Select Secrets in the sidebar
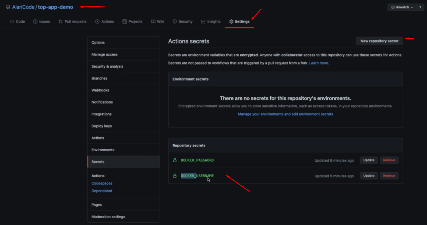Image resolution: width=427 pixels, height=225 pixels. pos(124,162)
